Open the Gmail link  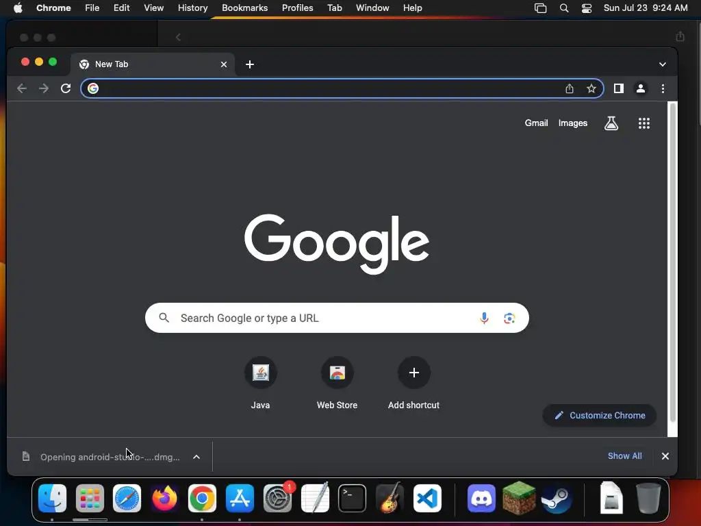(x=536, y=123)
